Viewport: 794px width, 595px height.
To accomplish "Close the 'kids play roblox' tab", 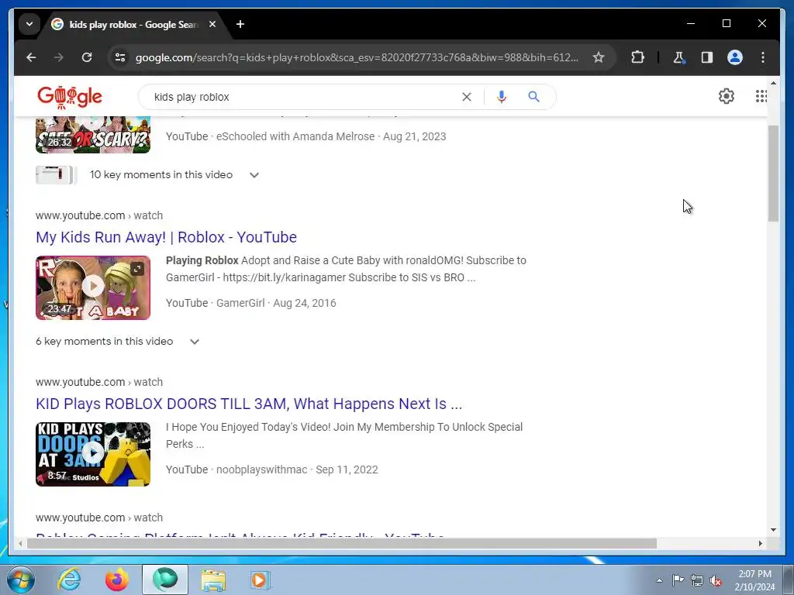I will click(x=212, y=24).
